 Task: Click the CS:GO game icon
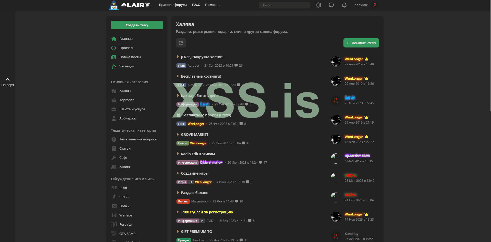[x=114, y=197]
